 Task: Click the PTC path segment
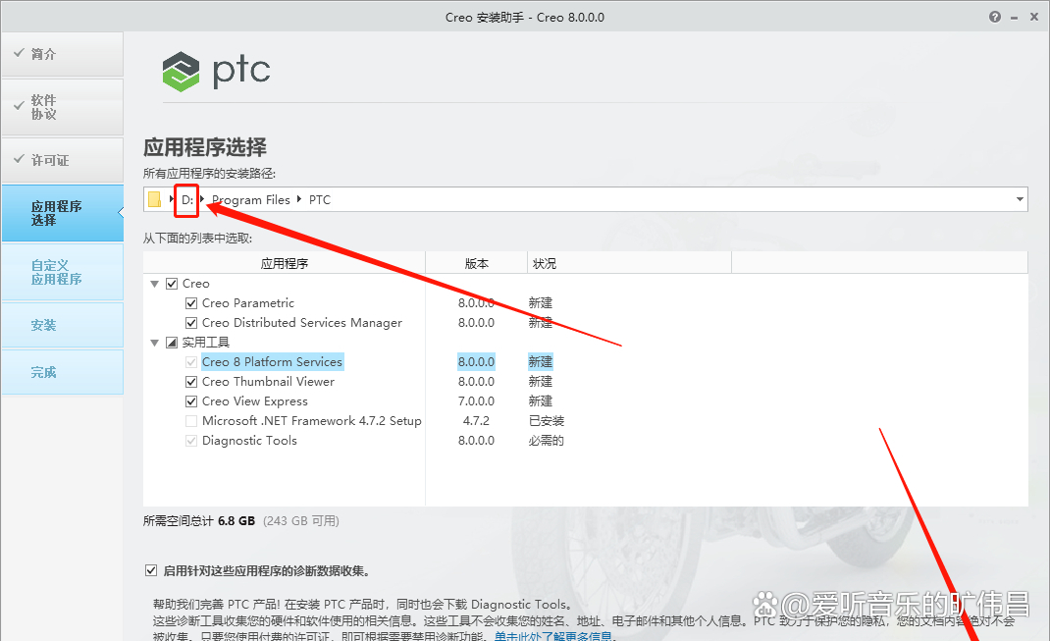coord(320,199)
